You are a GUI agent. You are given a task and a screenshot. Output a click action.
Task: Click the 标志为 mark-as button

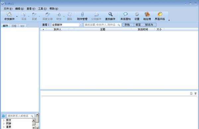[x=151, y=25]
